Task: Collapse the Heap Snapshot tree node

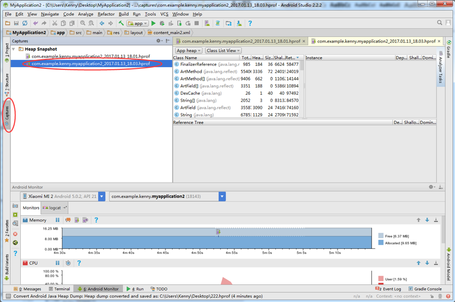Action: (13, 49)
